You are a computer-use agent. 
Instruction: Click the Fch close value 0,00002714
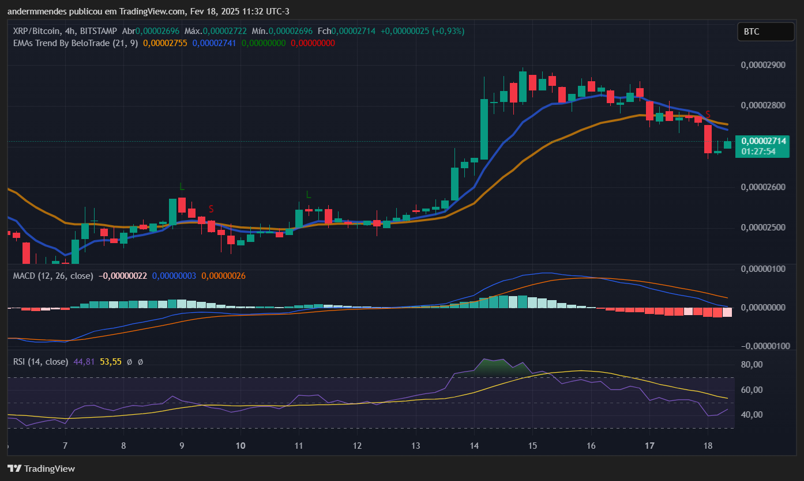pos(353,31)
